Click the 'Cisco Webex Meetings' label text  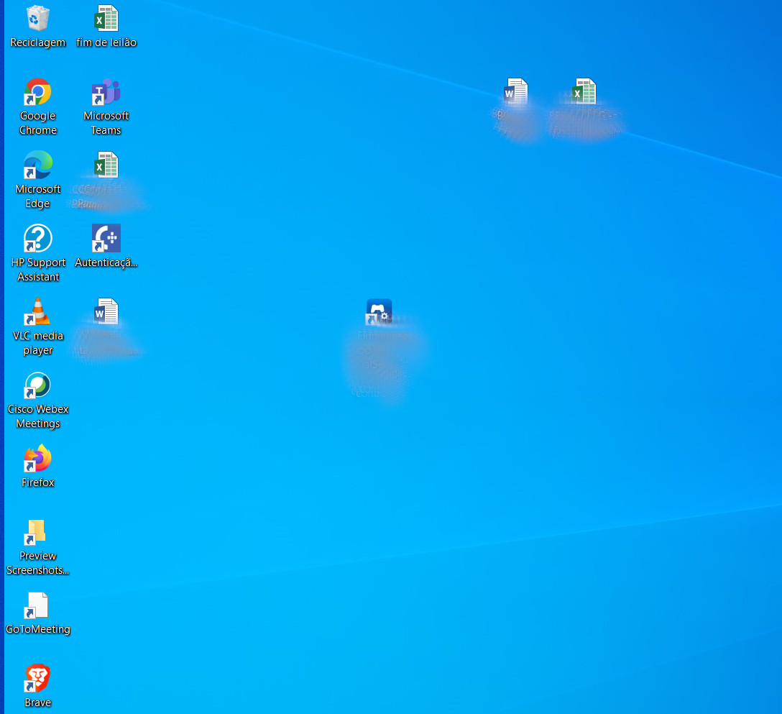tap(38, 416)
